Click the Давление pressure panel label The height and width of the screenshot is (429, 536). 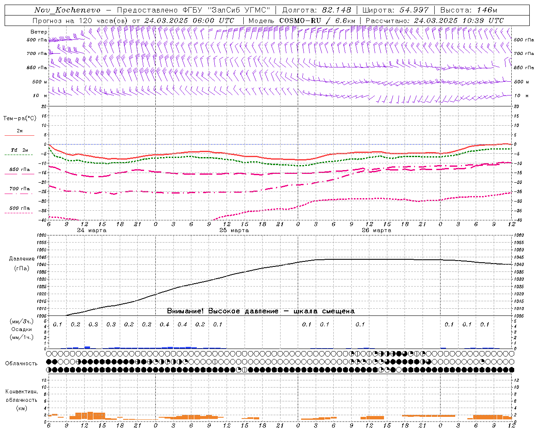(x=22, y=259)
